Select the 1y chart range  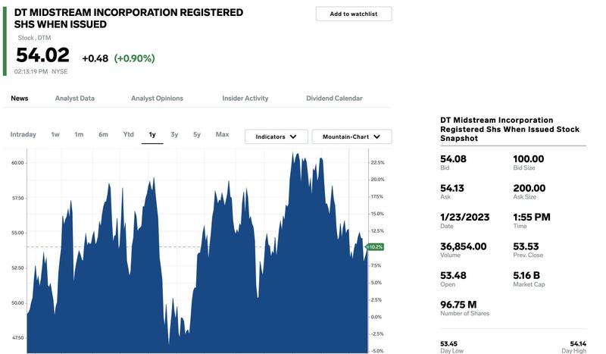point(152,134)
